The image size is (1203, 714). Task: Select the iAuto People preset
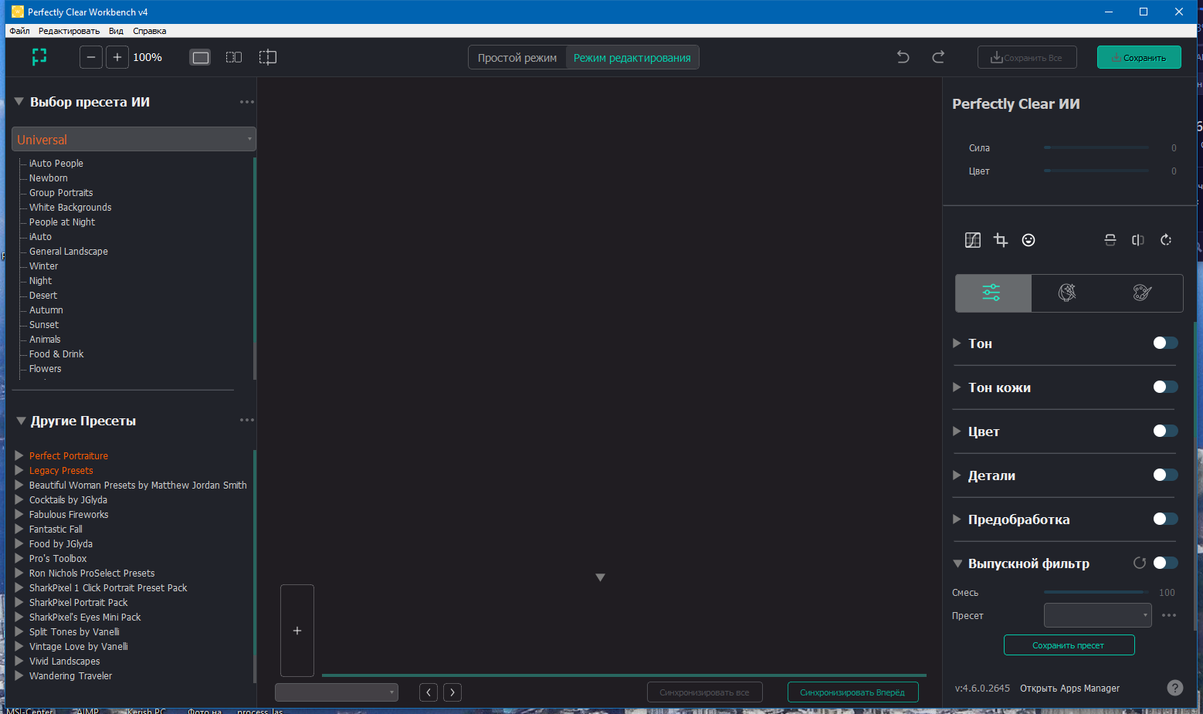pyautogui.click(x=56, y=164)
